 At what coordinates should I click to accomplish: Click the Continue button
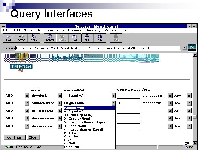pyautogui.click(x=15, y=137)
